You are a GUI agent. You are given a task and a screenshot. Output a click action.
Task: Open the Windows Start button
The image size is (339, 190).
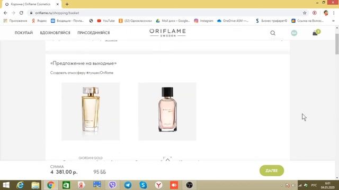(6, 185)
